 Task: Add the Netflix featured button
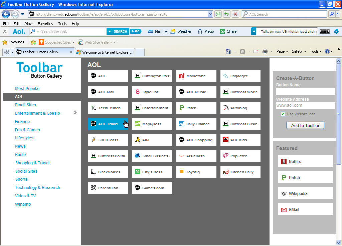tap(305, 161)
